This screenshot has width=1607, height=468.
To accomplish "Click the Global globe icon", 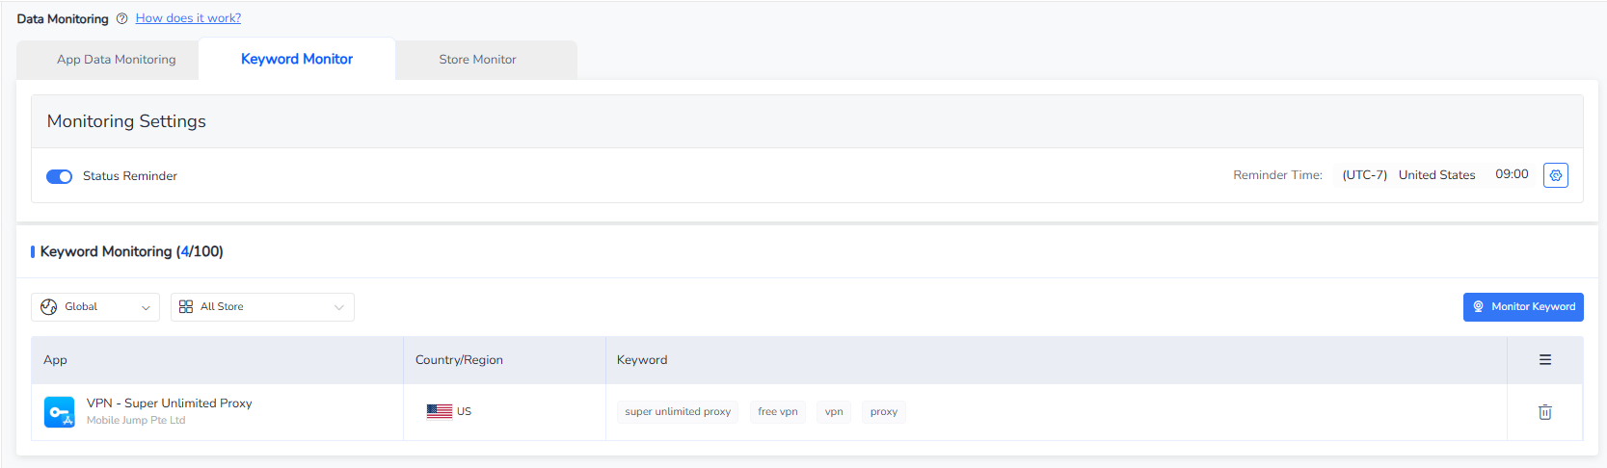I will point(49,307).
